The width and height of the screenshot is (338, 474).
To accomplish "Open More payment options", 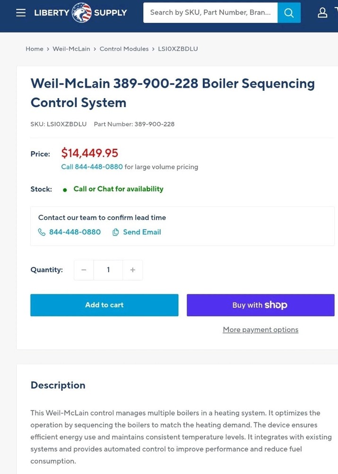I will [260, 329].
